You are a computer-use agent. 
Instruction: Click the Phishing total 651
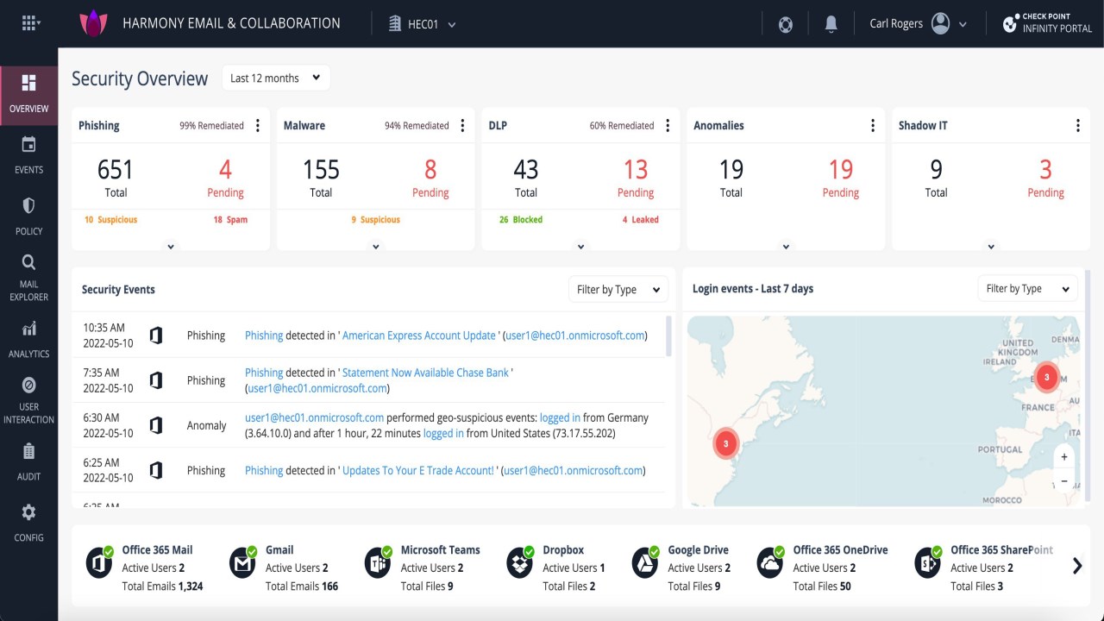pos(116,169)
